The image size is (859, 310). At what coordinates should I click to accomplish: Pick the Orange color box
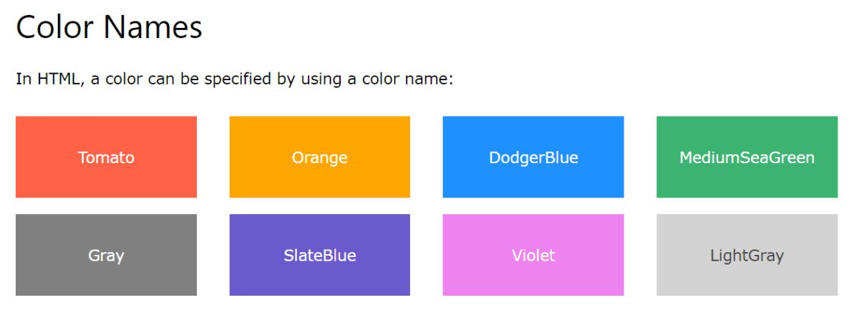click(x=319, y=157)
